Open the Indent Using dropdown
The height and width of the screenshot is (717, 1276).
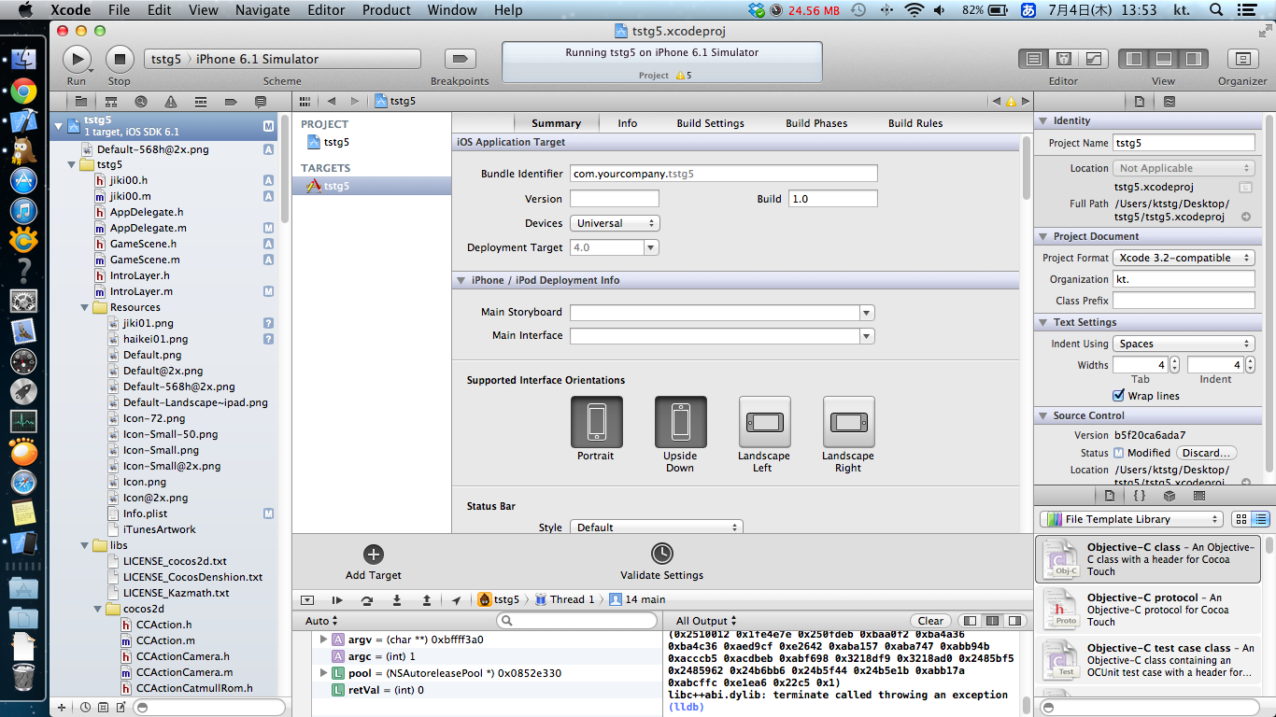(x=1184, y=344)
